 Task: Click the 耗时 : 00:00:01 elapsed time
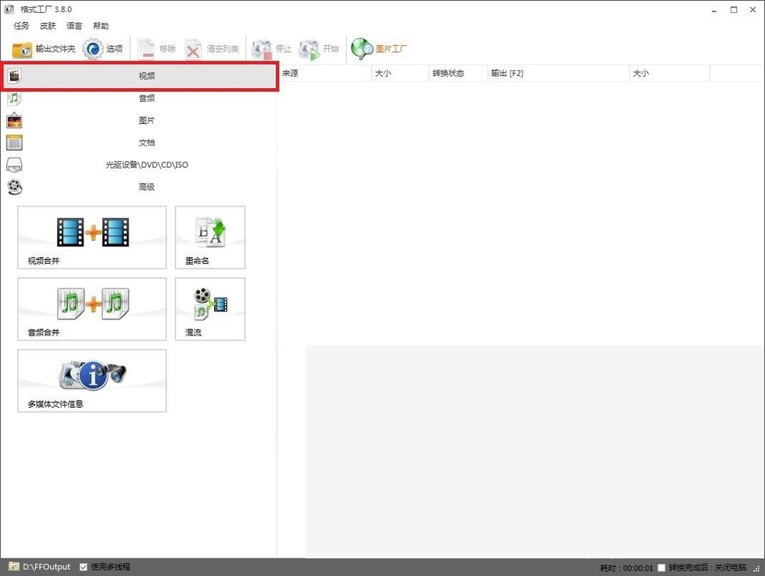coord(627,568)
